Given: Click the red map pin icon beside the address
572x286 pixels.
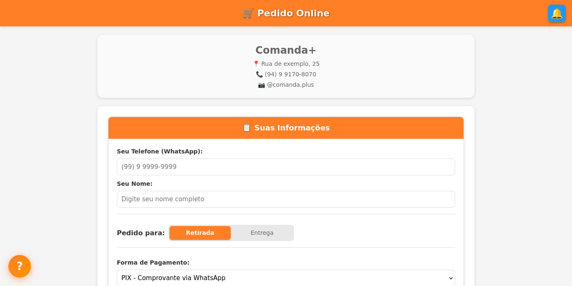Looking at the screenshot, I should pyautogui.click(x=256, y=63).
